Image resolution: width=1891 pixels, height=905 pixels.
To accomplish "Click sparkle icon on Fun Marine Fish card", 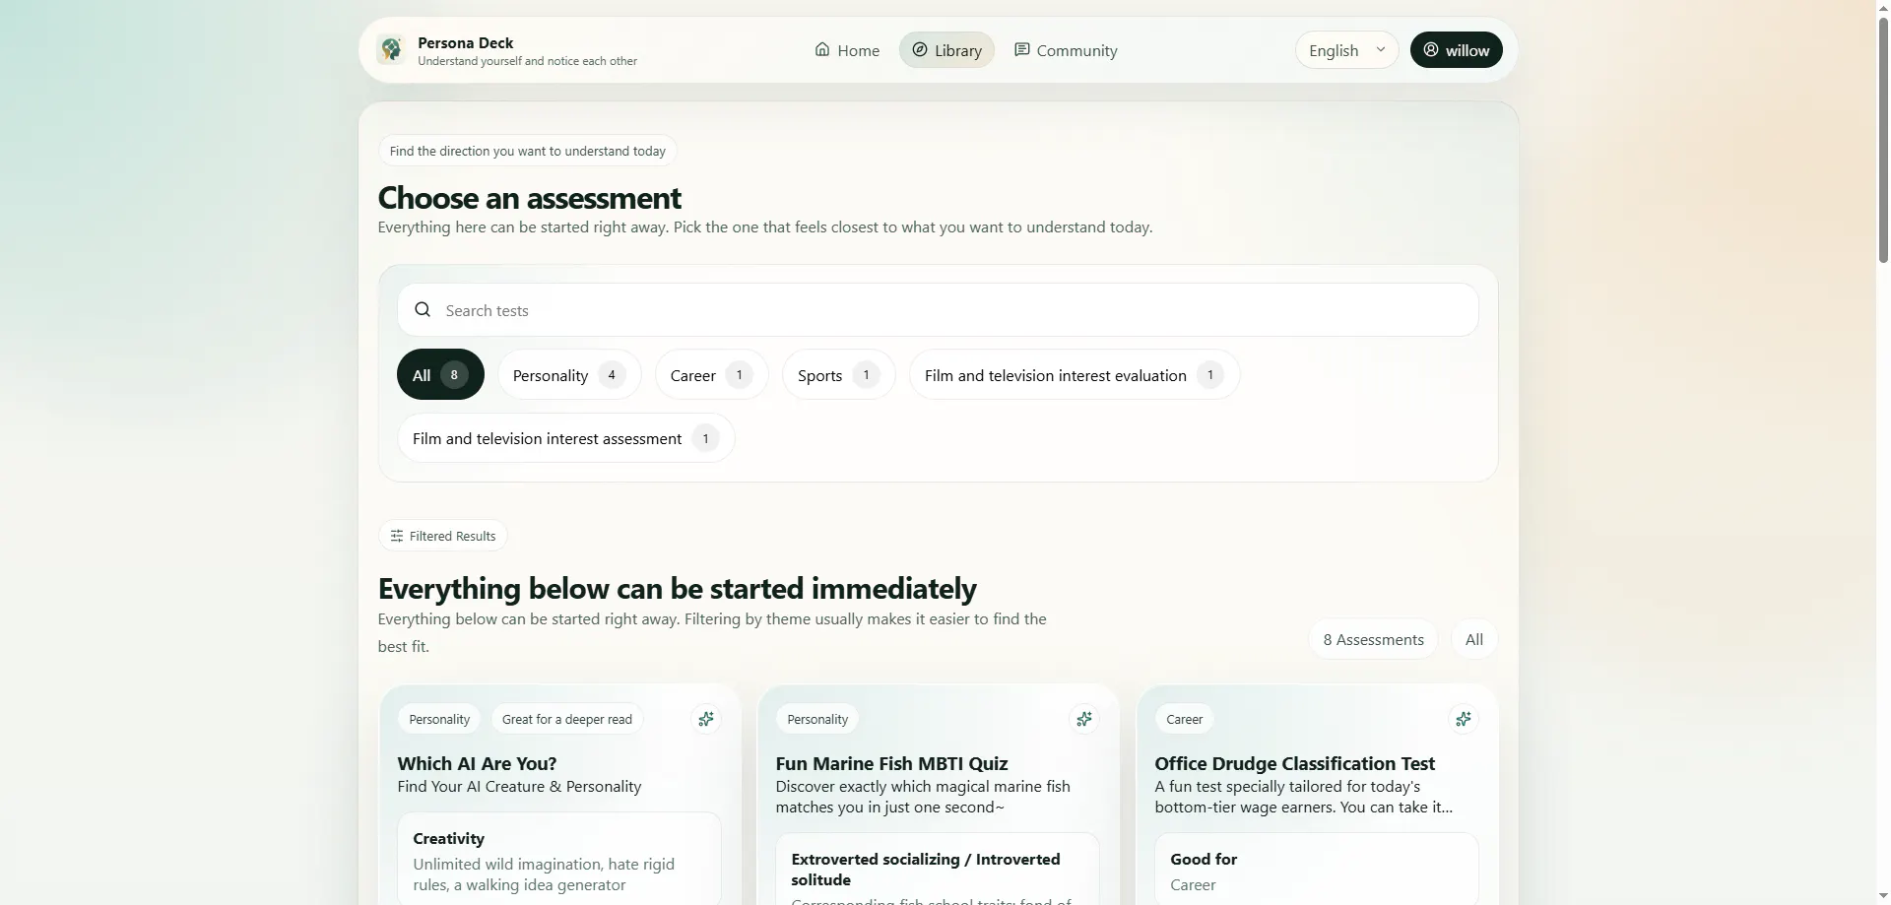I will [x=1084, y=719].
